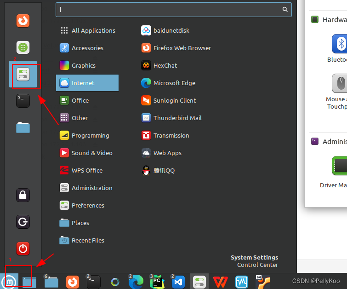The height and width of the screenshot is (289, 347).
Task: Click the Linux Mint menu button on the taskbar
Action: [x=9, y=282]
